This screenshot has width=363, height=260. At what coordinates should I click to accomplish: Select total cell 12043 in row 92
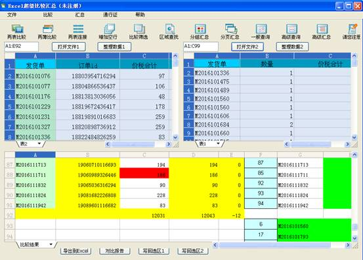194,214
